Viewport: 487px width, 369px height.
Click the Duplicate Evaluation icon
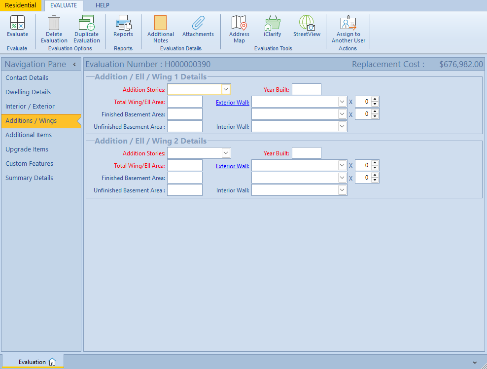tap(87, 23)
